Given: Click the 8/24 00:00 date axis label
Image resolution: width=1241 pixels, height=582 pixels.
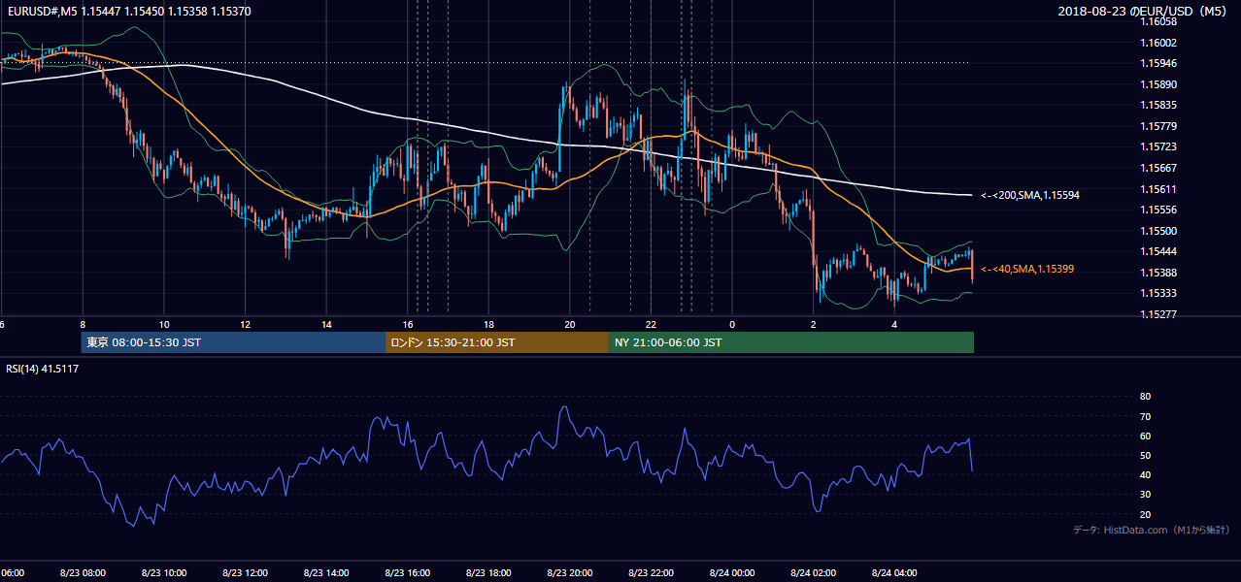Looking at the screenshot, I should pos(732,572).
